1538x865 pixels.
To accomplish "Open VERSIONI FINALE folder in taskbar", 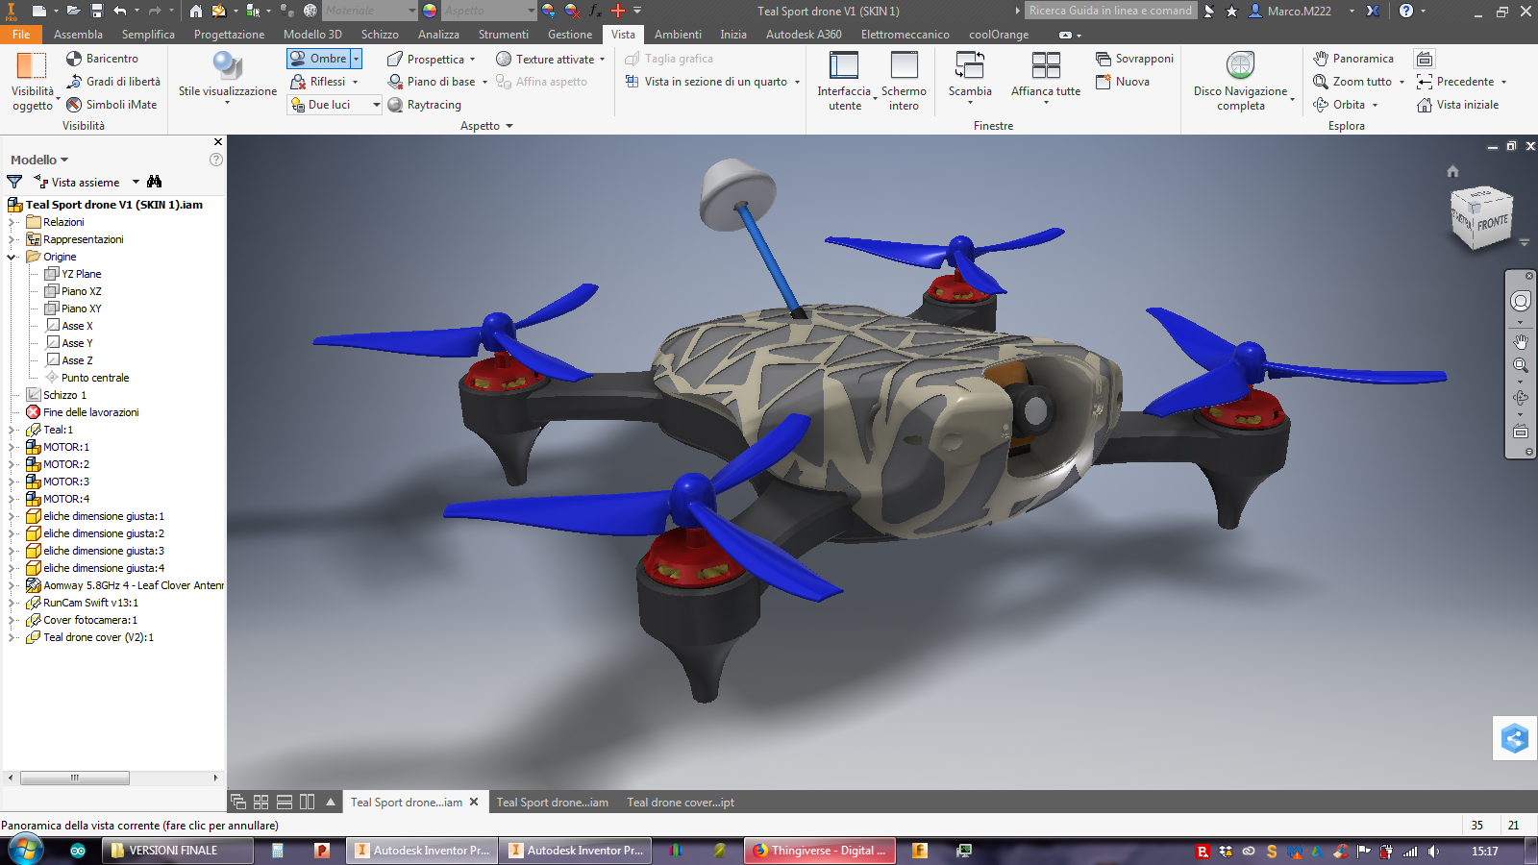I will pos(178,851).
